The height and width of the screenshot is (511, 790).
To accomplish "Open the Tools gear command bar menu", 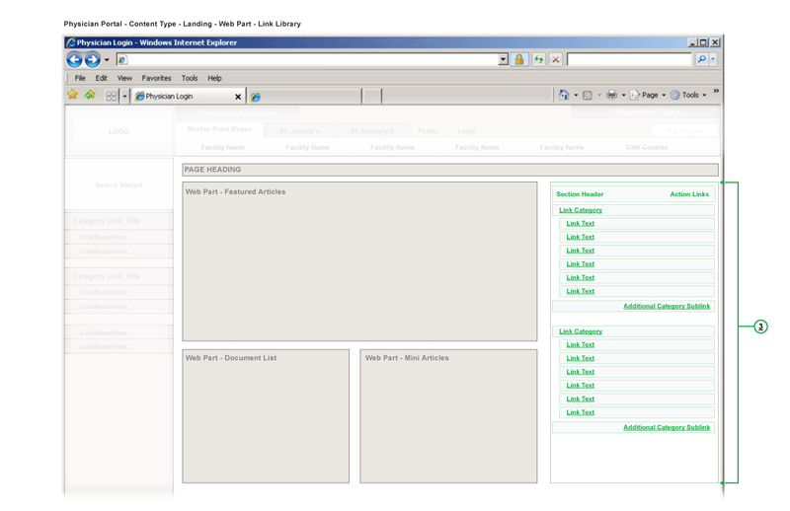I will pyautogui.click(x=687, y=95).
